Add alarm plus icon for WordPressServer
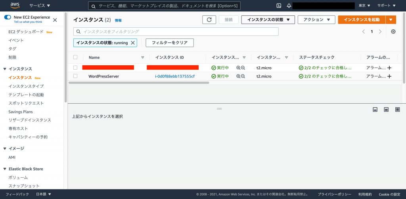 click(389, 76)
